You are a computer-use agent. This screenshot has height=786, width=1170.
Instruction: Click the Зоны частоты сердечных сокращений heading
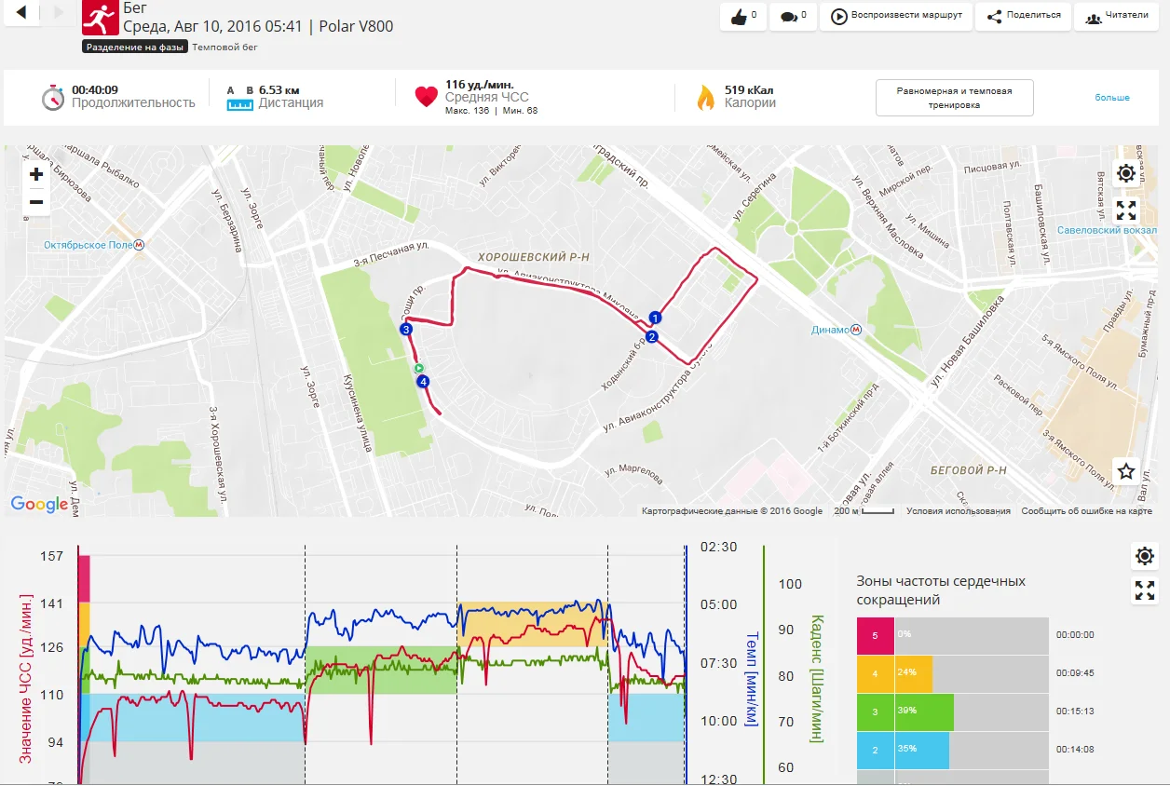point(941,590)
